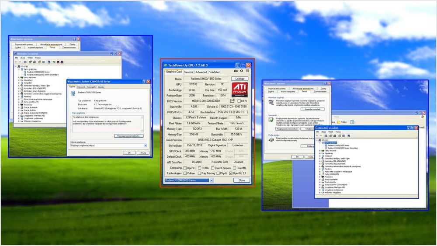Click the device status box scrollbar in Radeon properties
This screenshot has height=246, width=437.
pos(142,124)
